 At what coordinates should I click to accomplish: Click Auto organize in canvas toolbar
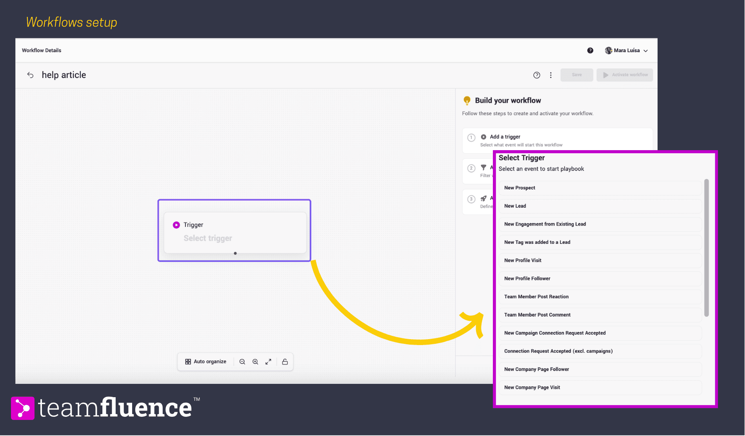[206, 362]
